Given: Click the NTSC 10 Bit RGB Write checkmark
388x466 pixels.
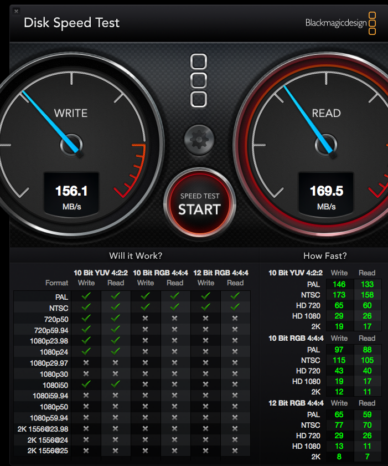Looking at the screenshot, I should (x=145, y=307).
